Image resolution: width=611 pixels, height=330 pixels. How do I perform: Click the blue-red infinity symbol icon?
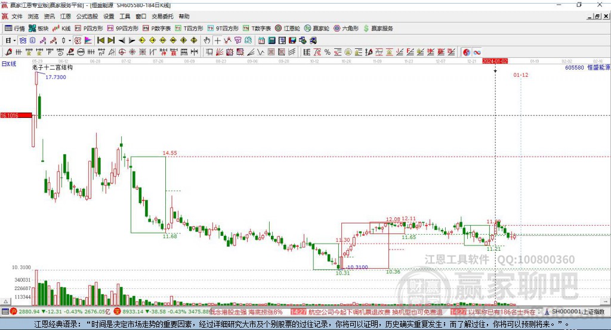coord(477,52)
